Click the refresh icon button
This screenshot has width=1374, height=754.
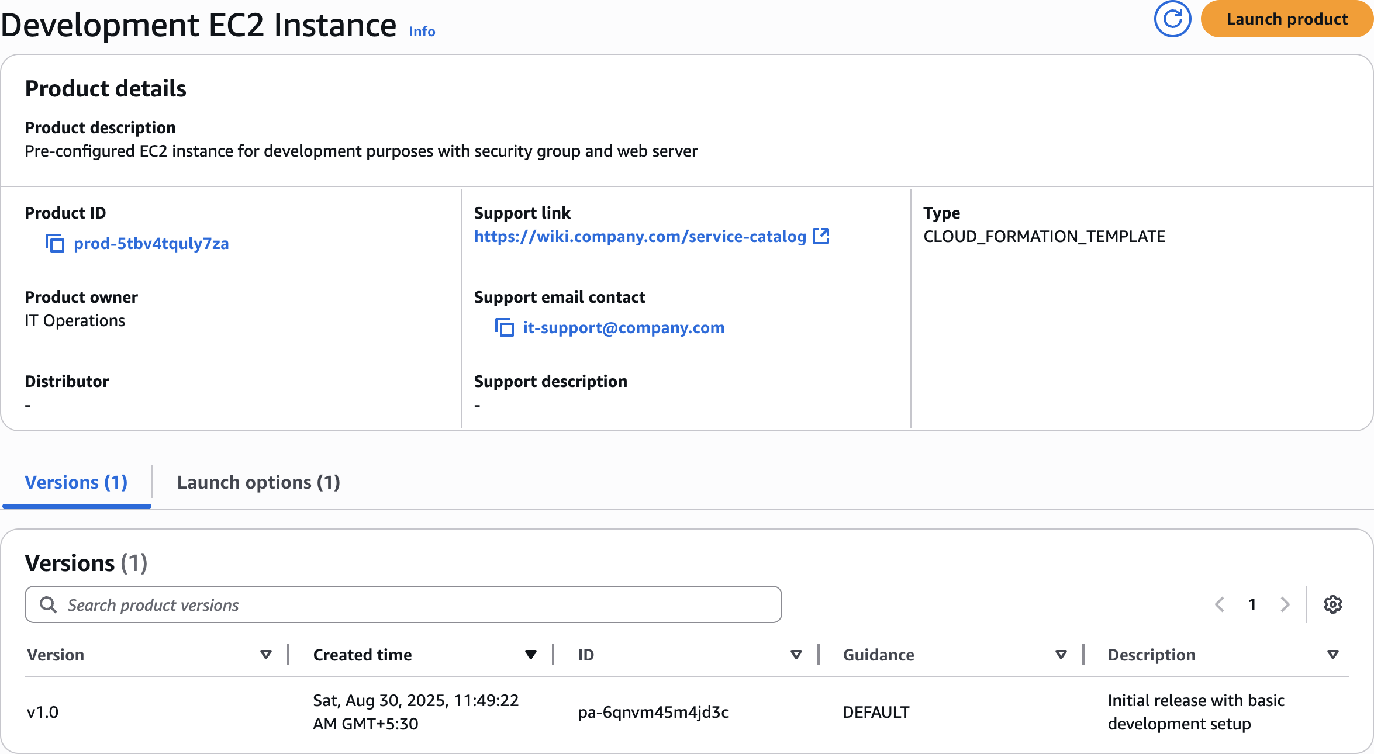tap(1172, 19)
